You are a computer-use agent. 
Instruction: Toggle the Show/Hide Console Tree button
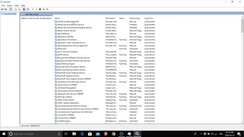click(x=11, y=9)
